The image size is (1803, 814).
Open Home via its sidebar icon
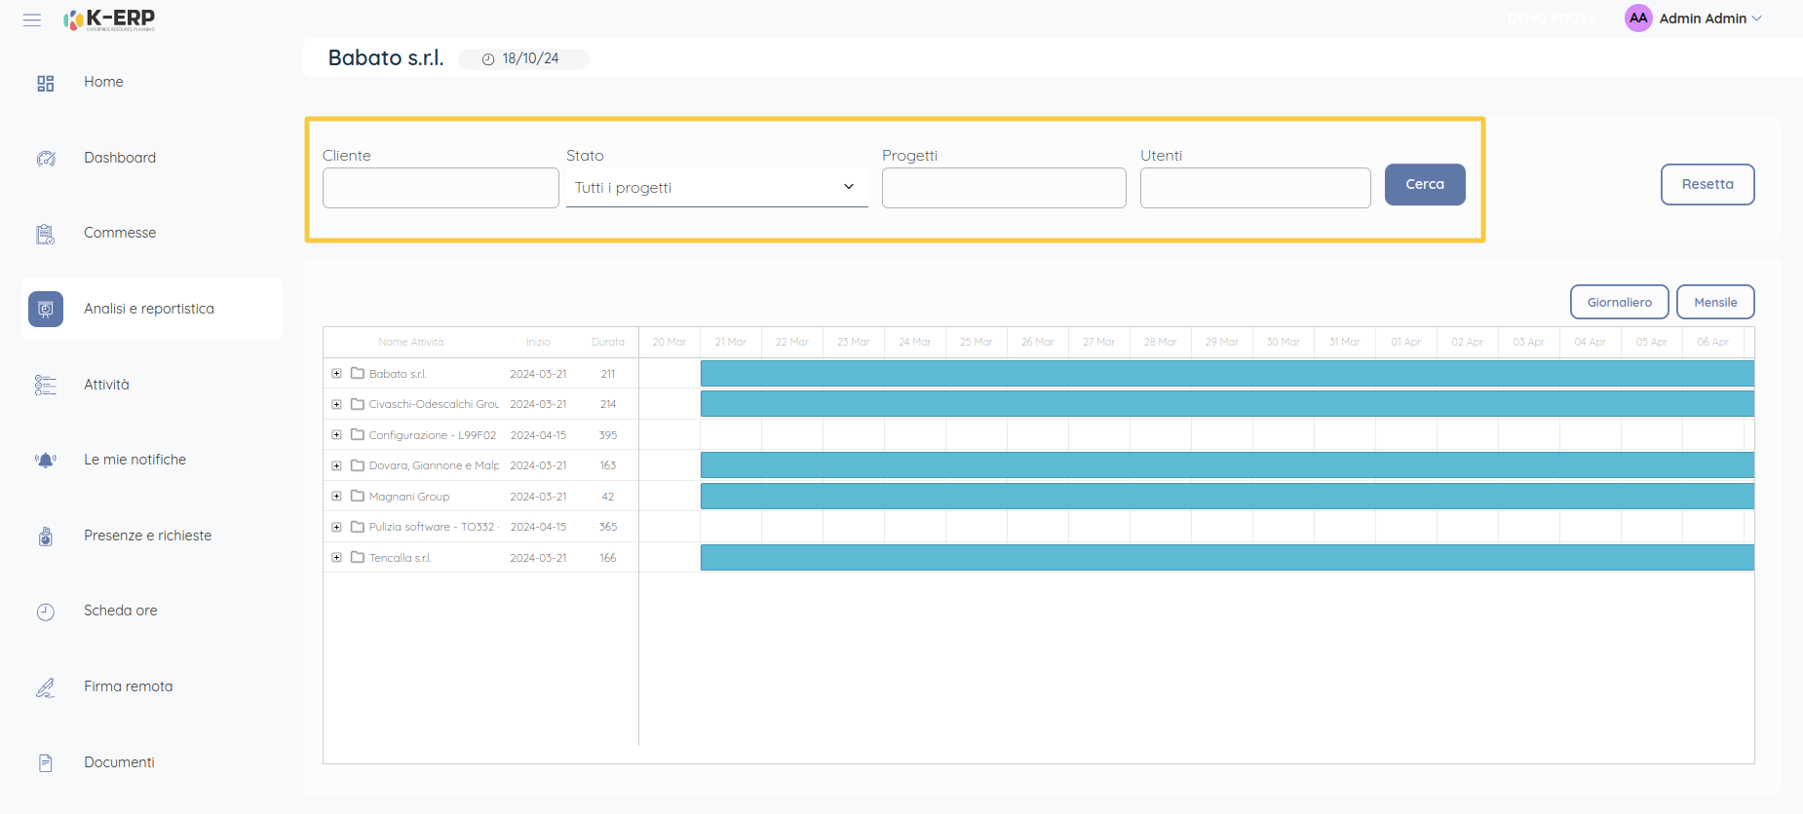click(x=46, y=84)
